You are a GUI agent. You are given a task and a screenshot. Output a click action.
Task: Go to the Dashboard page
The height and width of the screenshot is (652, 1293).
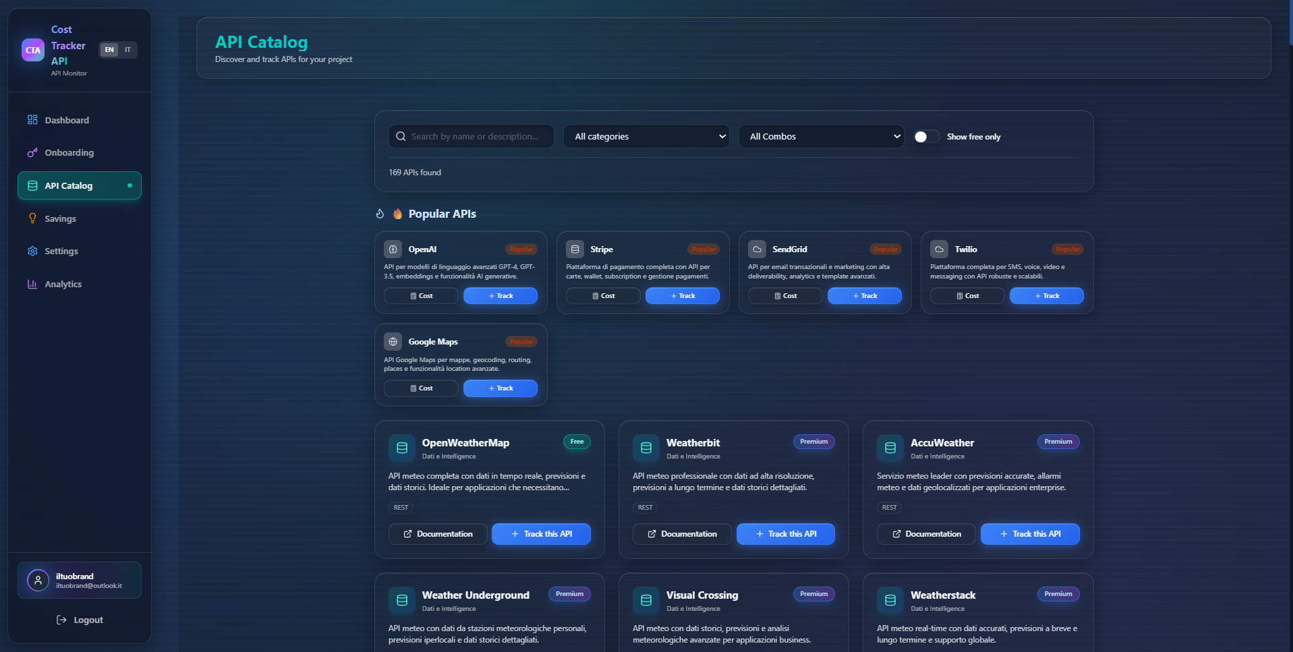[66, 119]
